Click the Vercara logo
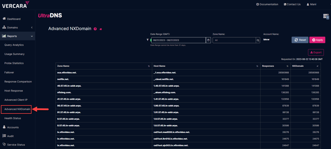Image resolution: width=331 pixels, height=149 pixels. point(16,5)
